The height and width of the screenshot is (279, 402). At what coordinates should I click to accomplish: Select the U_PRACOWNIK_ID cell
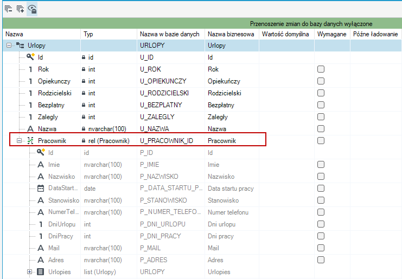coord(171,140)
